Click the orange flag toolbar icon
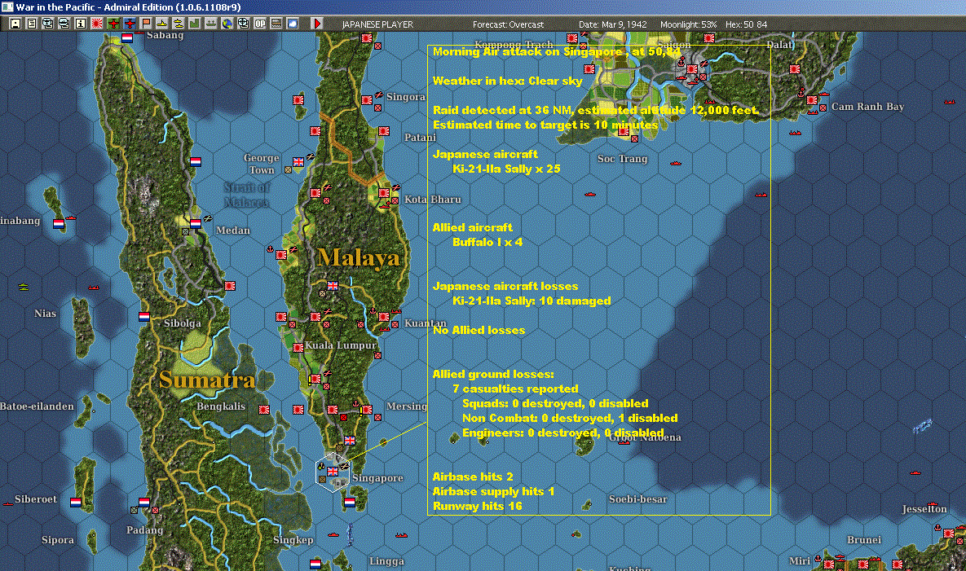The image size is (966, 571). (x=146, y=24)
